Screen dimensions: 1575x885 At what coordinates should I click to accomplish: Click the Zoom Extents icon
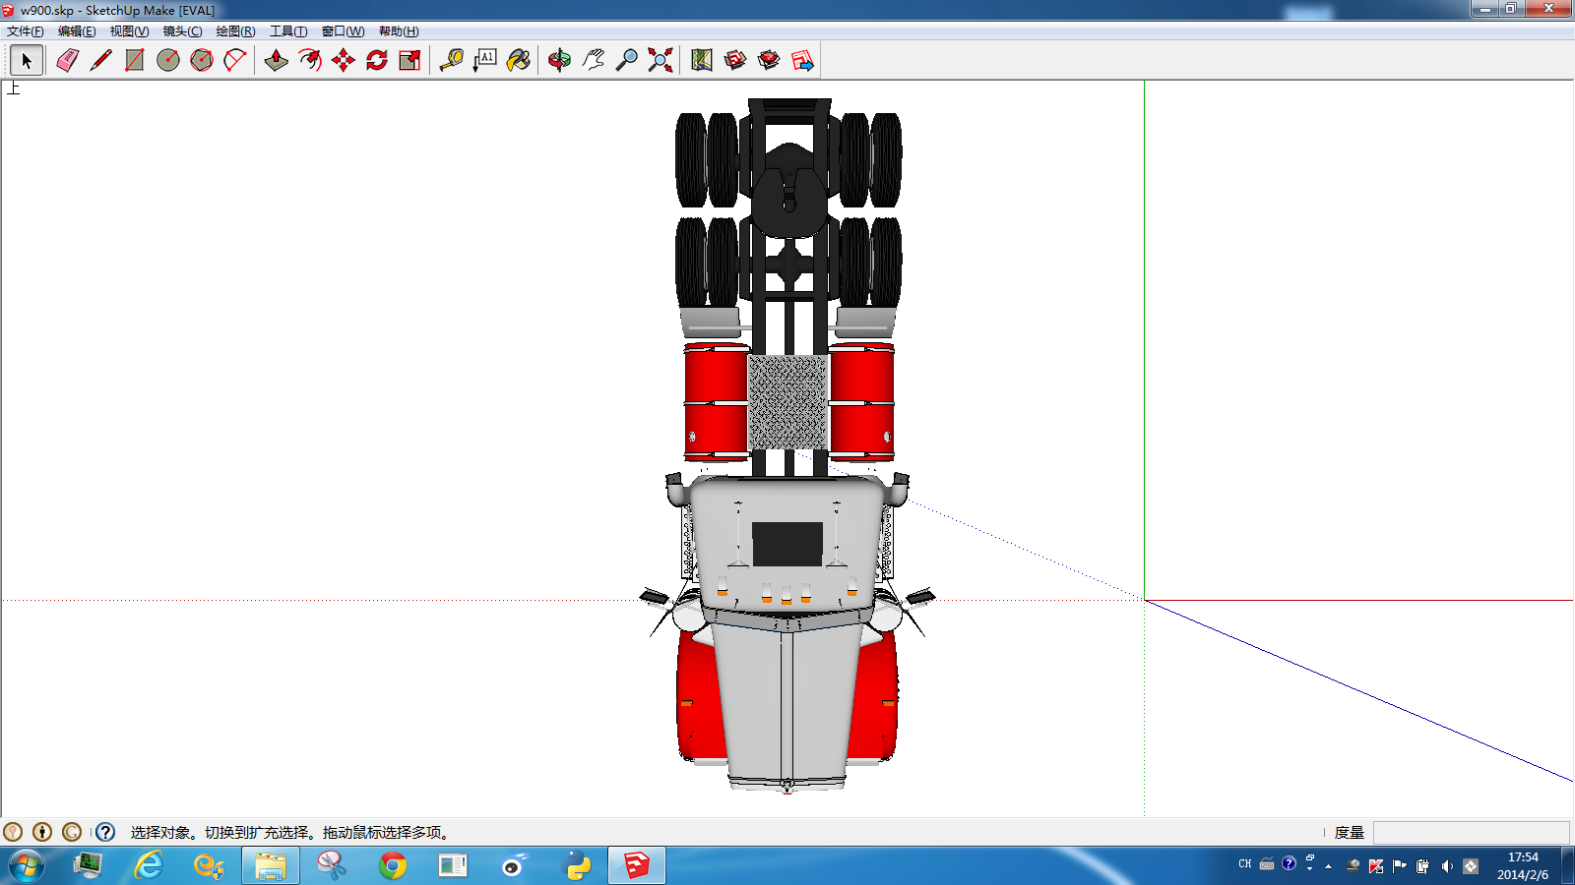pos(661,61)
